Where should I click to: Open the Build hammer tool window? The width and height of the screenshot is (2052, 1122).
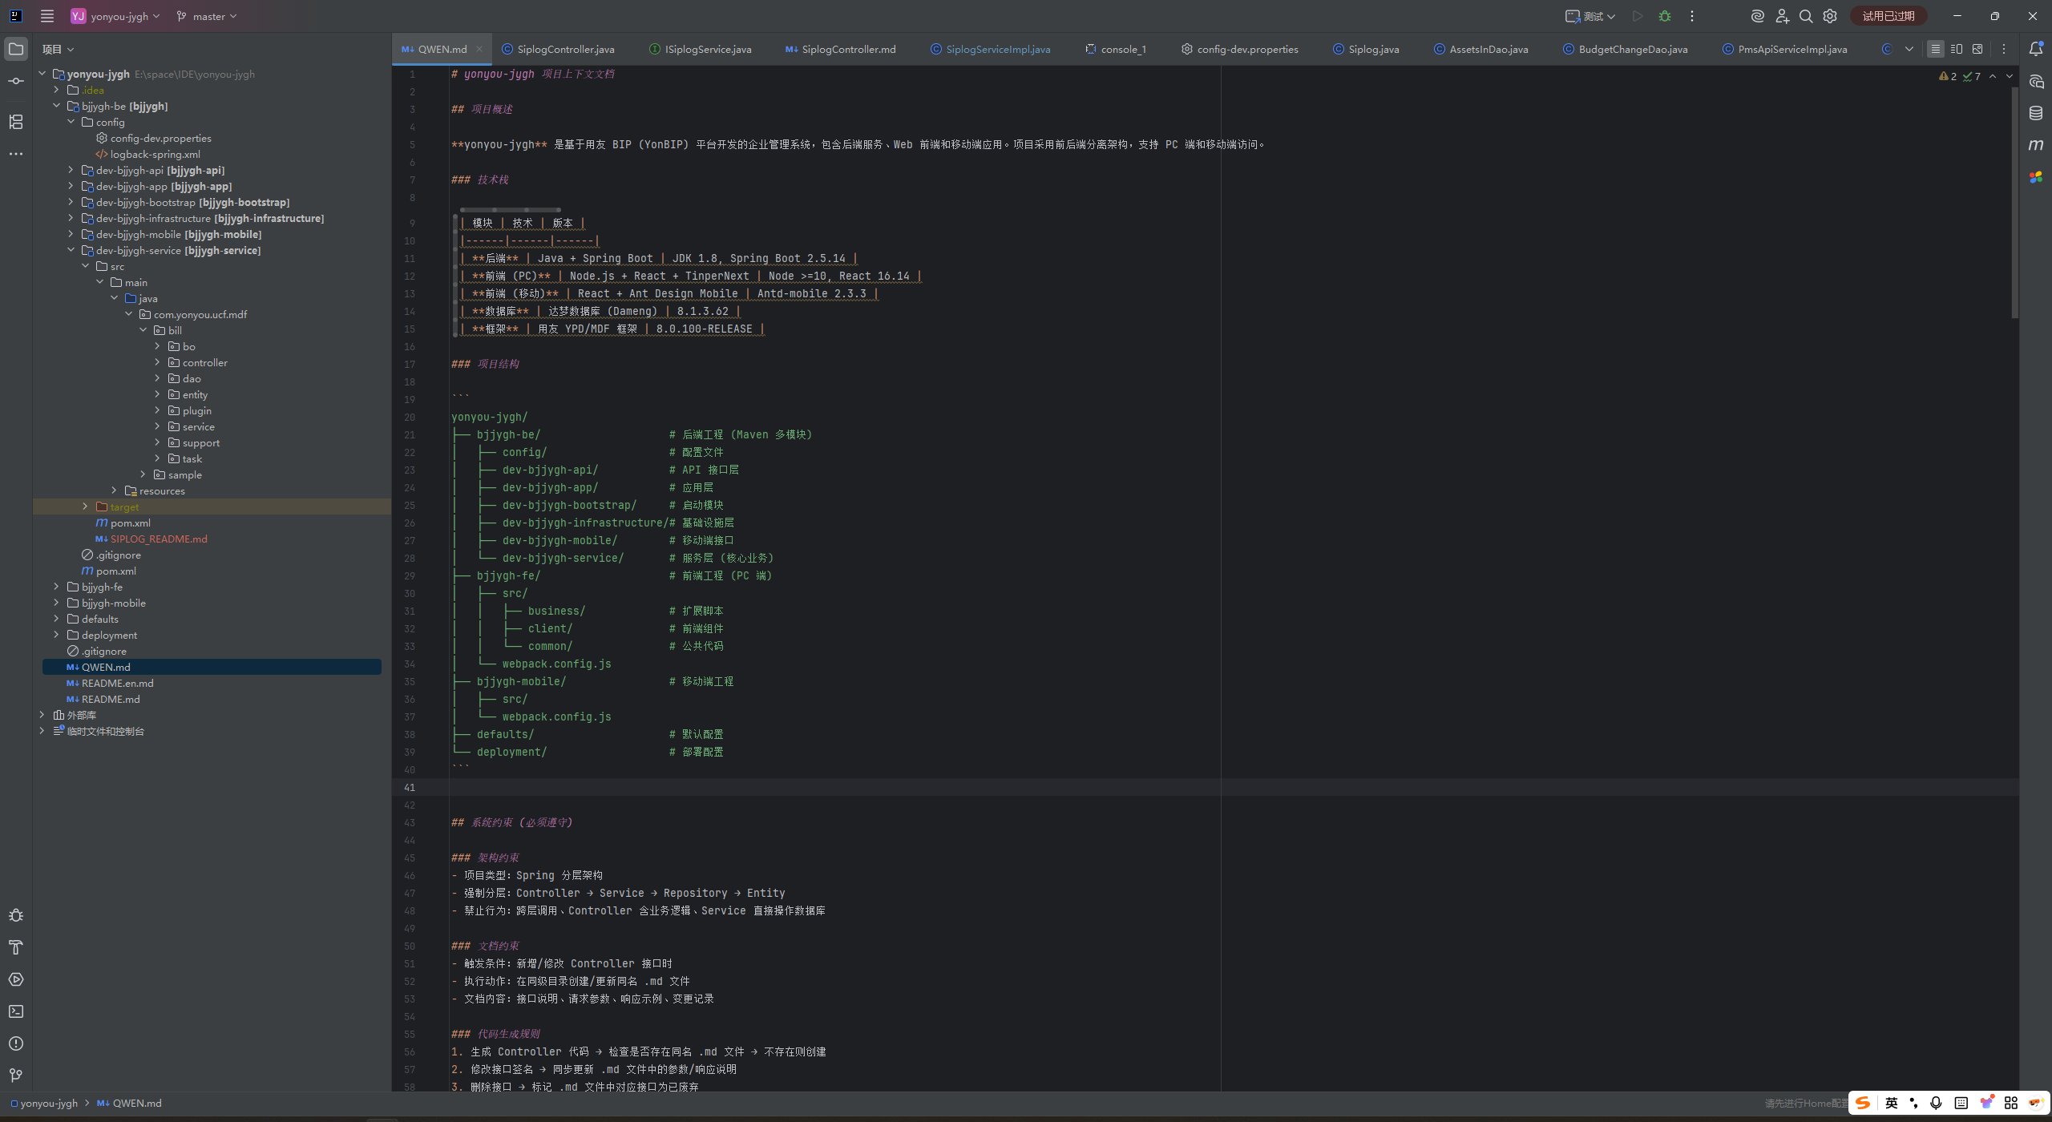[x=16, y=947]
